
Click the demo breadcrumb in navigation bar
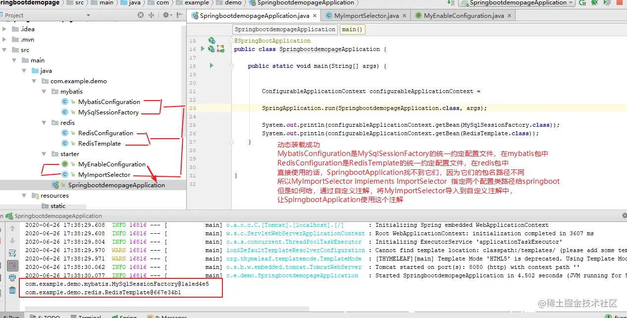(233, 3)
